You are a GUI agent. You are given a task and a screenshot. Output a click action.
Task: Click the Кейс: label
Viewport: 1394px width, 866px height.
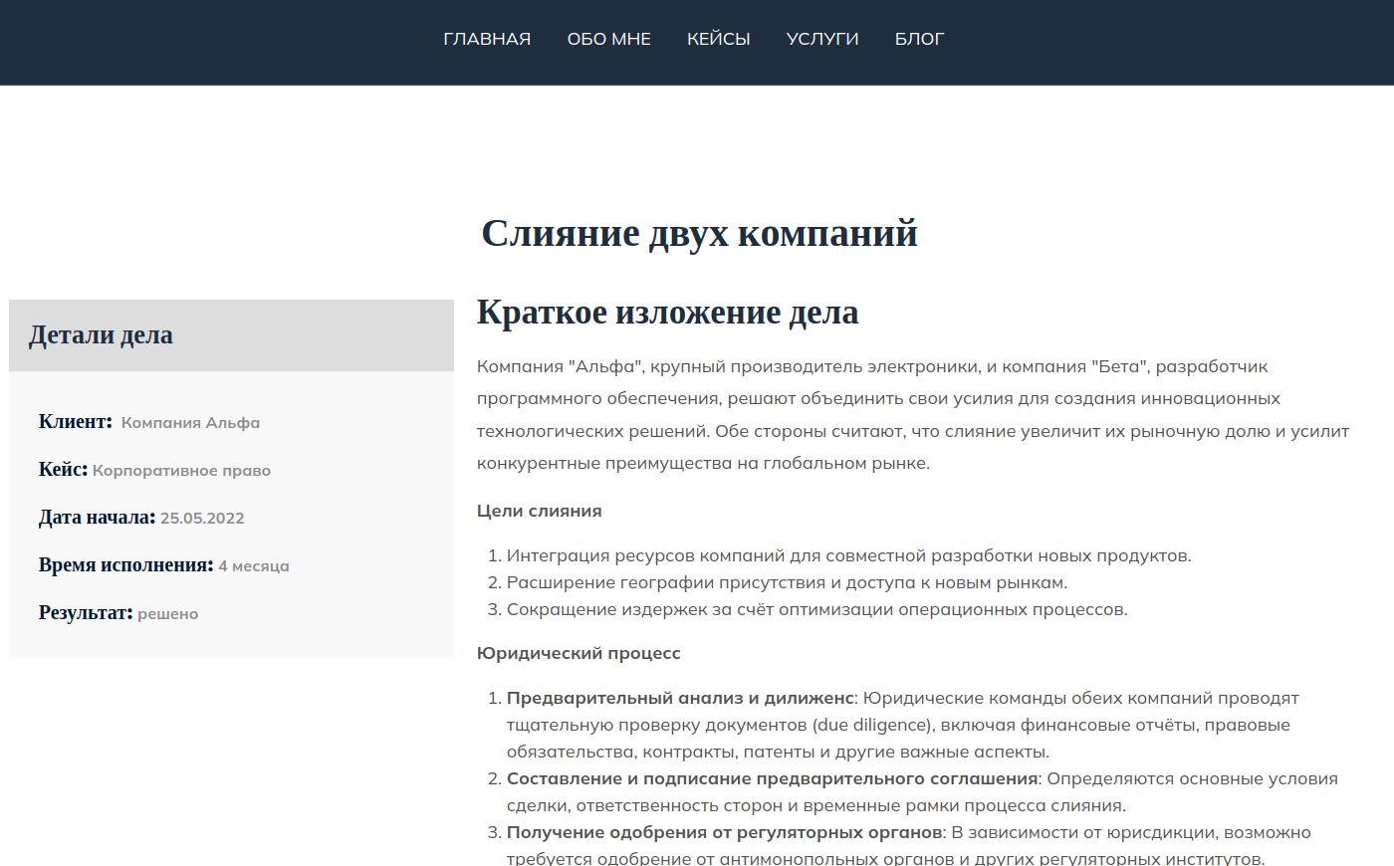(64, 470)
